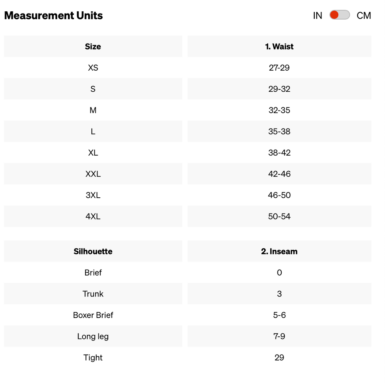Click the Long leg silhouette cell

tap(93, 336)
